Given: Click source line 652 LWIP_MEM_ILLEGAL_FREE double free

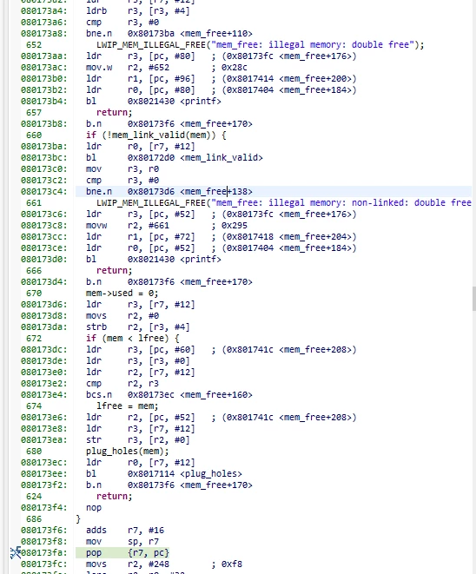Looking at the screenshot, I should tap(260, 45).
